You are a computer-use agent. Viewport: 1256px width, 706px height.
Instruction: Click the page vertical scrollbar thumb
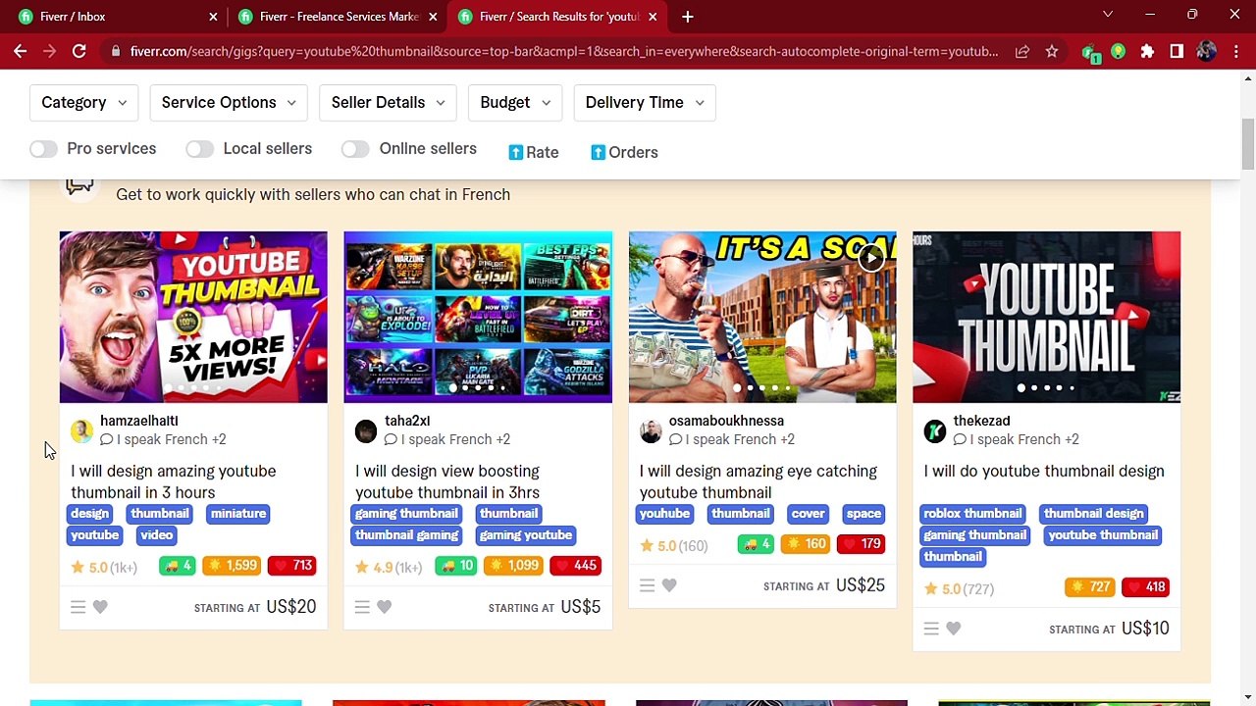(x=1248, y=145)
